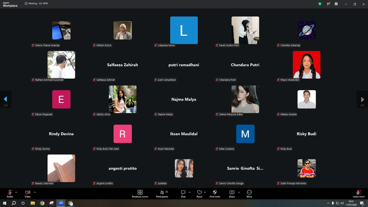Switch to the Zoom app in the taskbar
This screenshot has width=368, height=207.
[x=61, y=203]
